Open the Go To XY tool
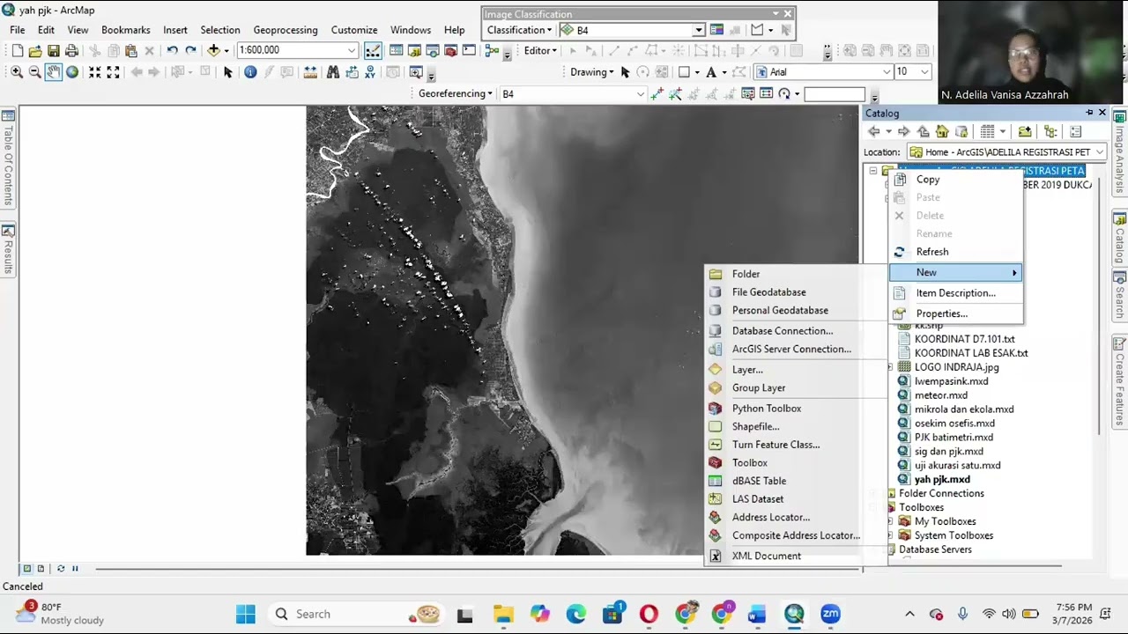1128x634 pixels. click(372, 72)
